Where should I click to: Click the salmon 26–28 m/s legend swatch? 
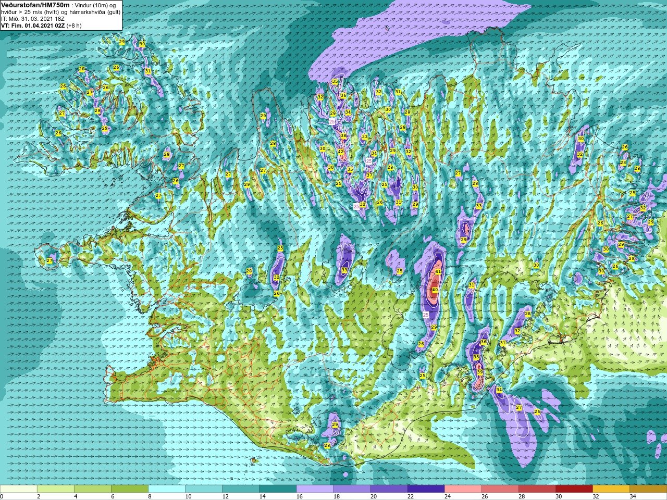(500, 489)
